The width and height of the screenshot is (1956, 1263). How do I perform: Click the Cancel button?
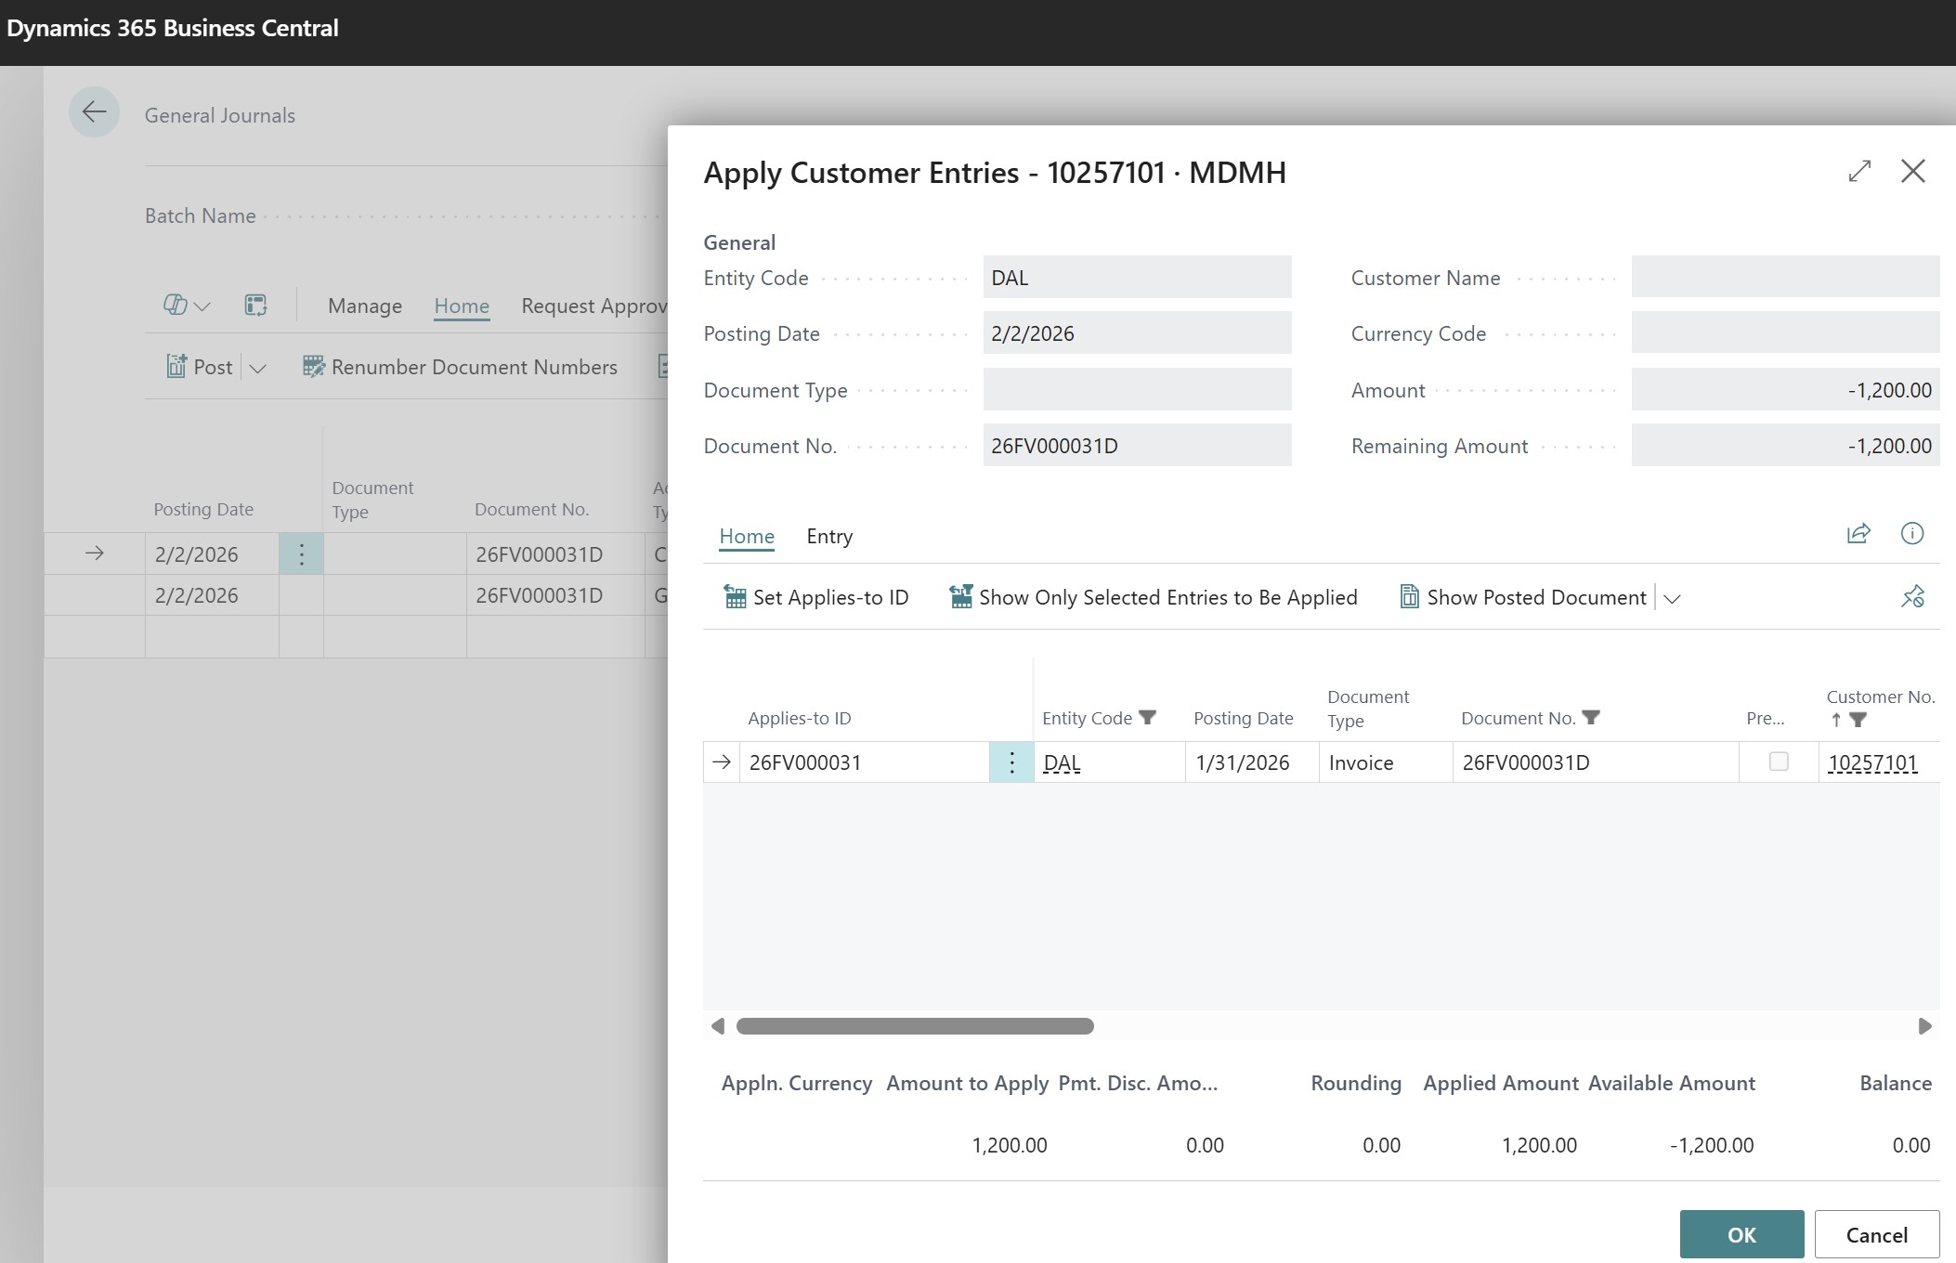coord(1876,1234)
